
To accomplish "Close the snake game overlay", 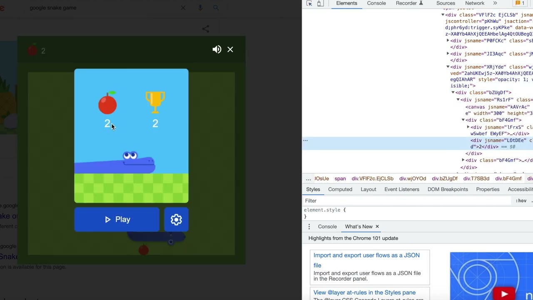I will pos(230,50).
